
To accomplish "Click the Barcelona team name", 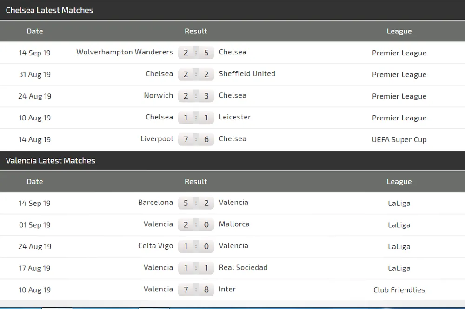I will click(155, 203).
